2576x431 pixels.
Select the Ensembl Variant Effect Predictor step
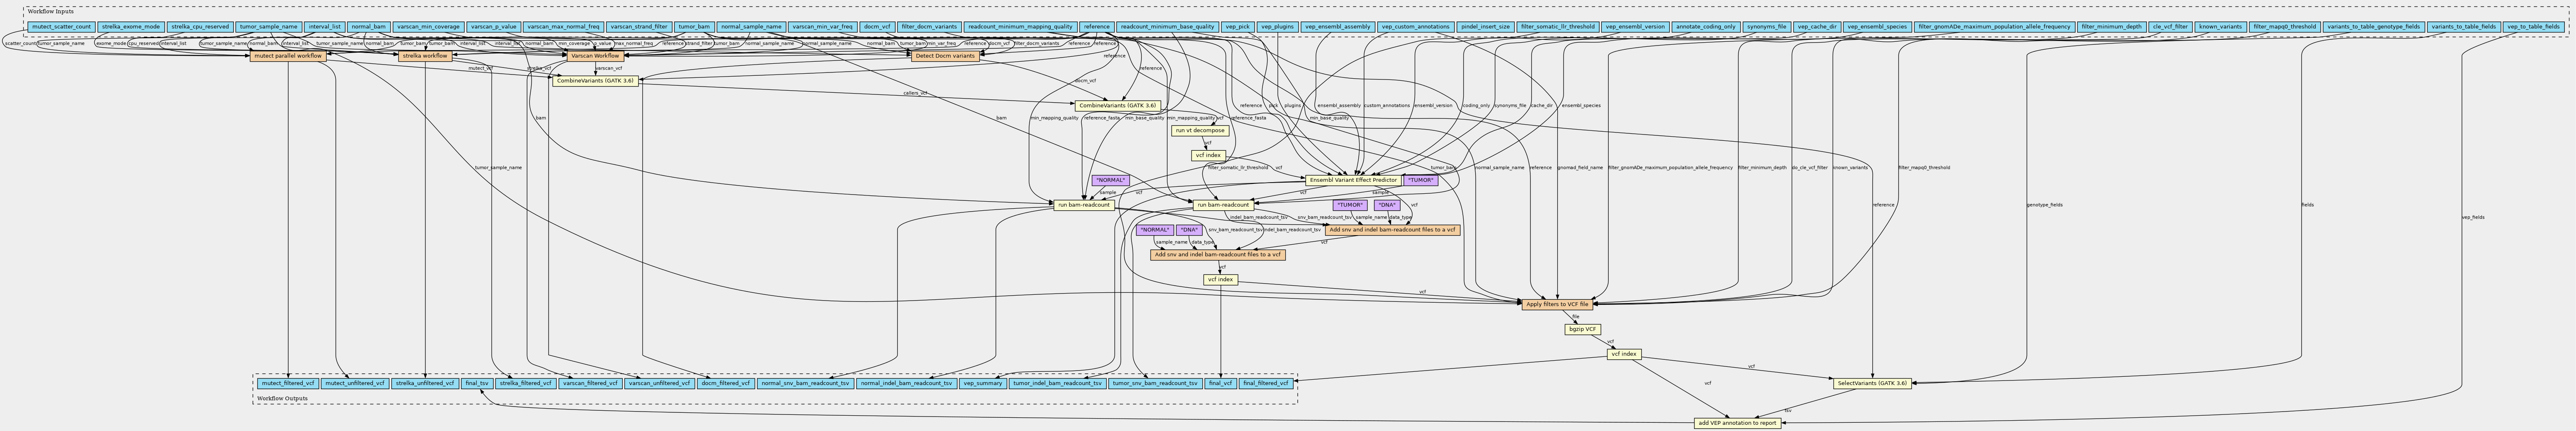[x=1353, y=180]
